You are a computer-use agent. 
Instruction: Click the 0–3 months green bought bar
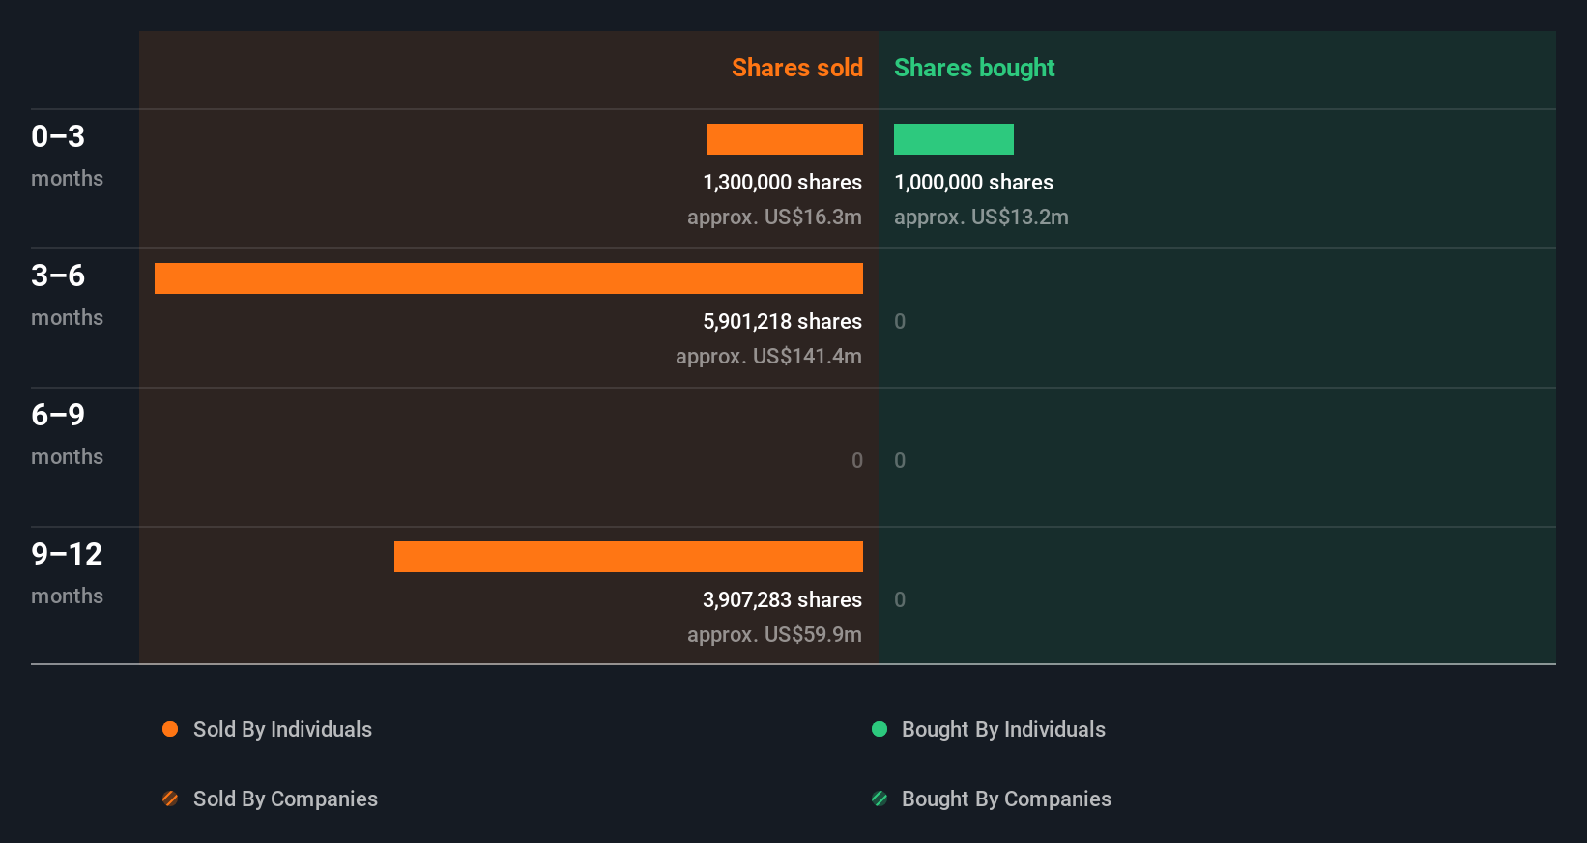pos(953,139)
